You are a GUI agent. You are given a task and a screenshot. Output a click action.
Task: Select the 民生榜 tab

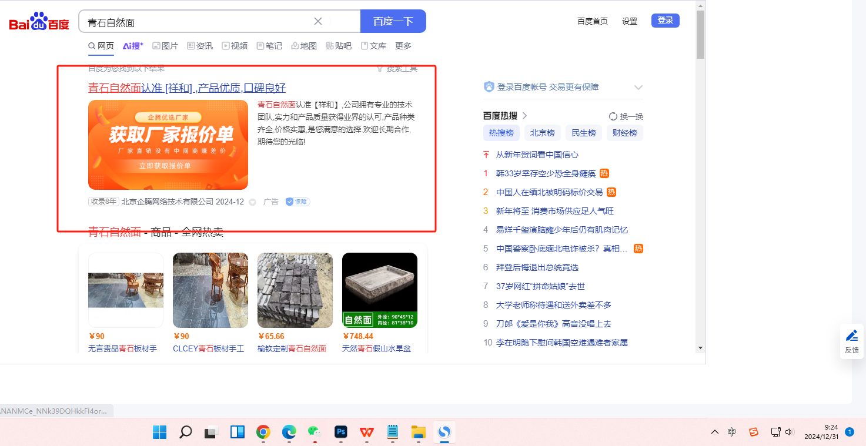click(584, 133)
